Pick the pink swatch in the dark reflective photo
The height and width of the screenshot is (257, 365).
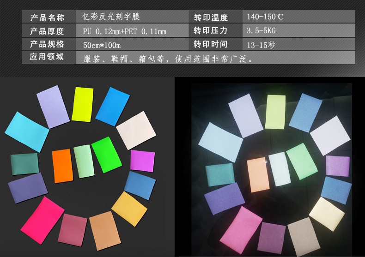pos(241,230)
